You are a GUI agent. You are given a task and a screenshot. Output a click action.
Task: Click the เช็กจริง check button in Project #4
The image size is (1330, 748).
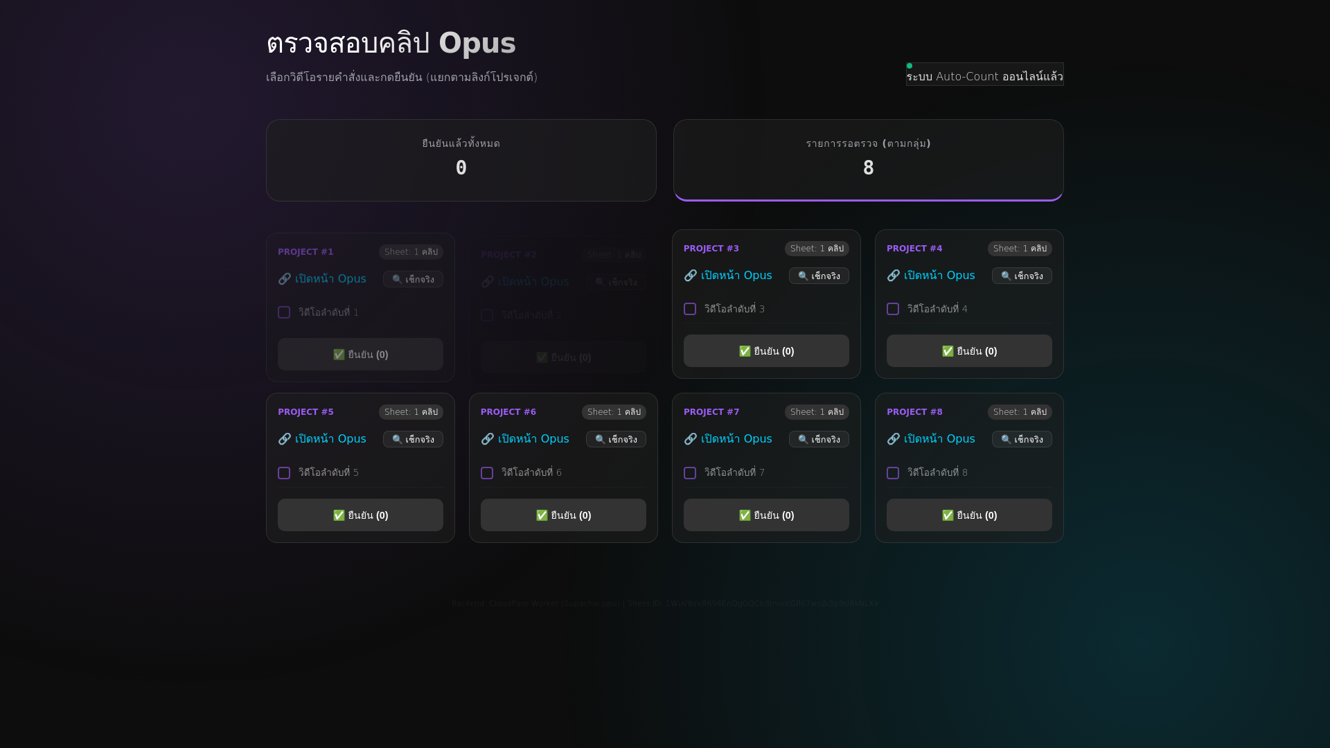click(1022, 276)
